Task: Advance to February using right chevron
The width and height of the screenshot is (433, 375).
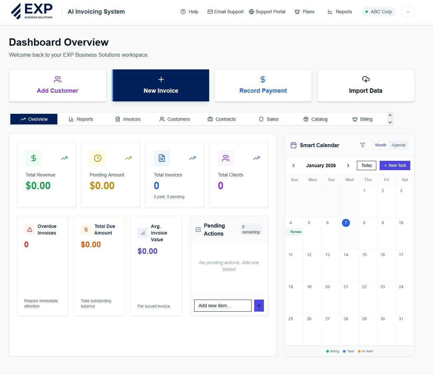Action: [348, 165]
